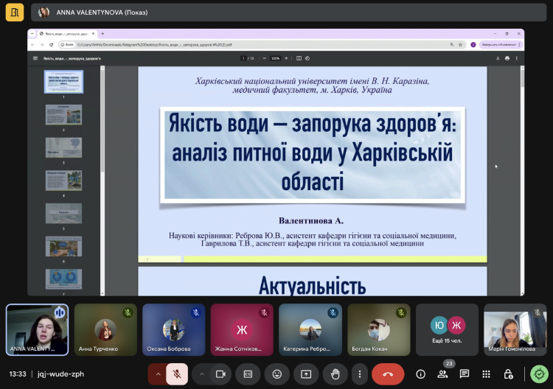Send an emoji reaction
Image resolution: width=553 pixels, height=389 pixels.
(277, 374)
